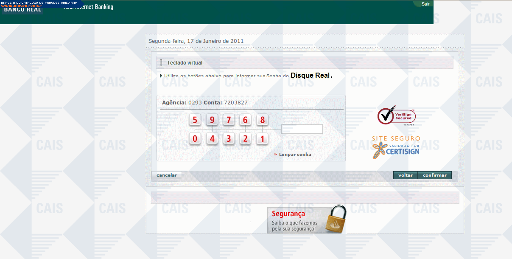Click the Banco Real logo
This screenshot has width=512, height=259.
[x=23, y=9]
